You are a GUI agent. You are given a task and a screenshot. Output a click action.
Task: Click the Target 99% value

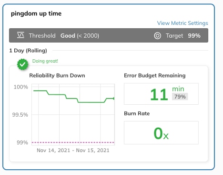click(194, 35)
